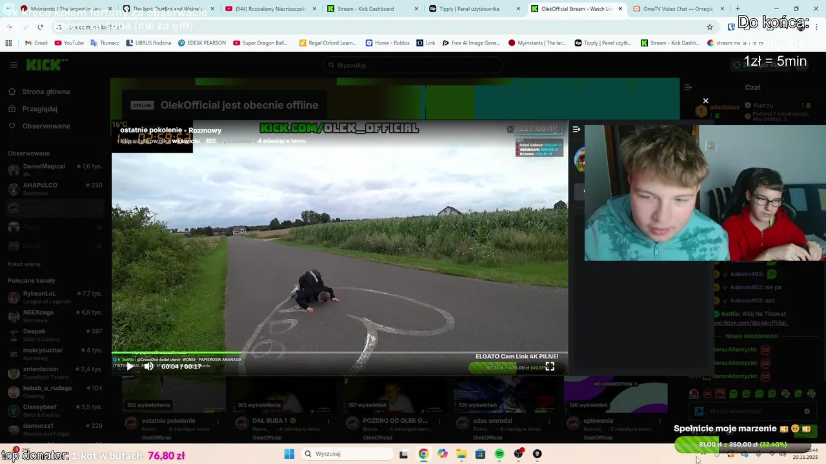Open the Home - Roblox bookmark
This screenshot has height=464, width=826.
pos(387,43)
